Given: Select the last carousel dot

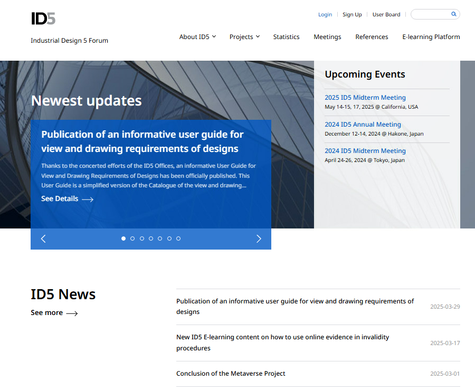Looking at the screenshot, I should click(178, 239).
